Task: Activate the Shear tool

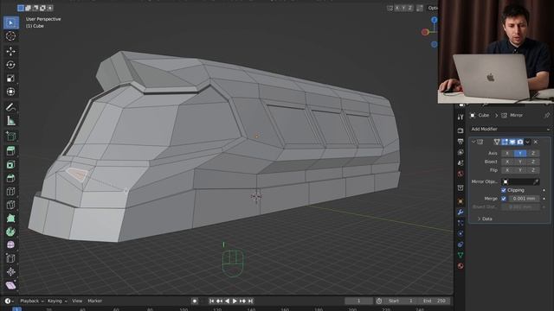Action: 11,285
